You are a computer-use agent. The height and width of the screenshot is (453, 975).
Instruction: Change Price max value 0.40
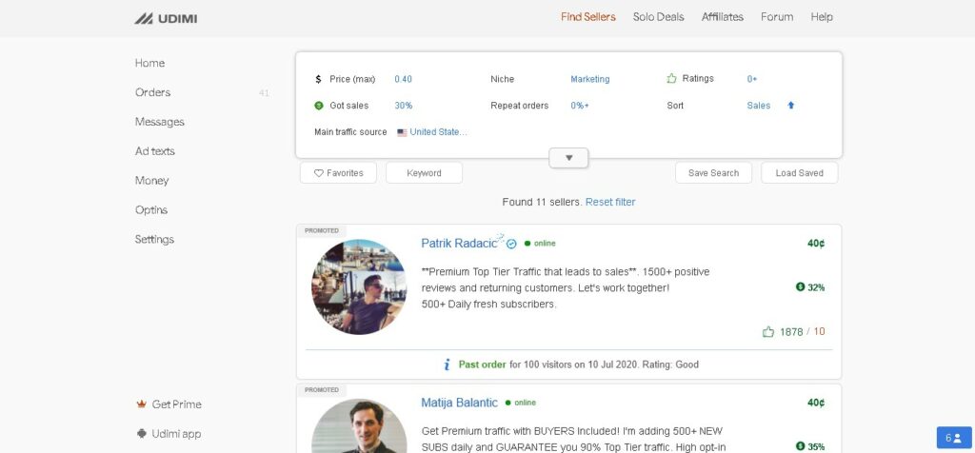pyautogui.click(x=403, y=79)
